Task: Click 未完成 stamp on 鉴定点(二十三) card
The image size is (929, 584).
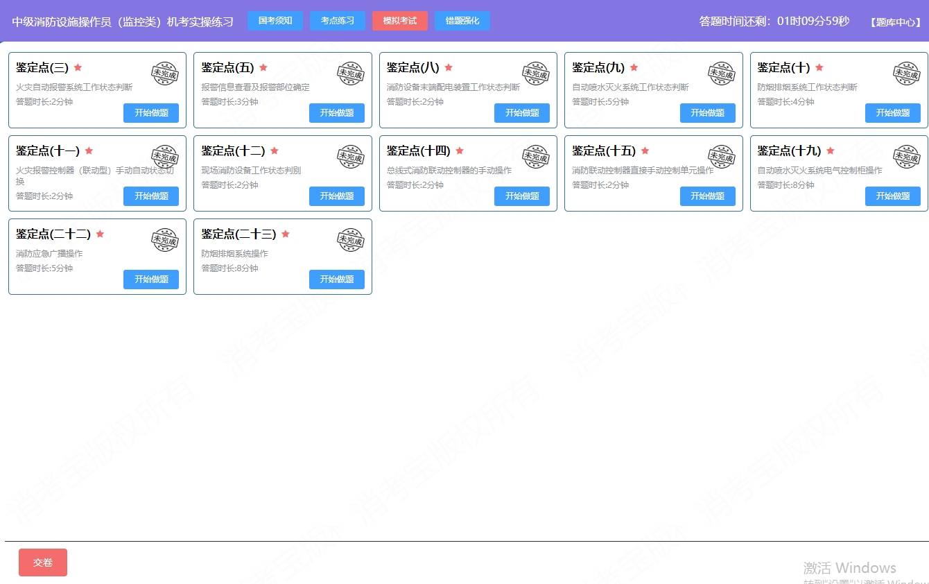Action: (350, 240)
